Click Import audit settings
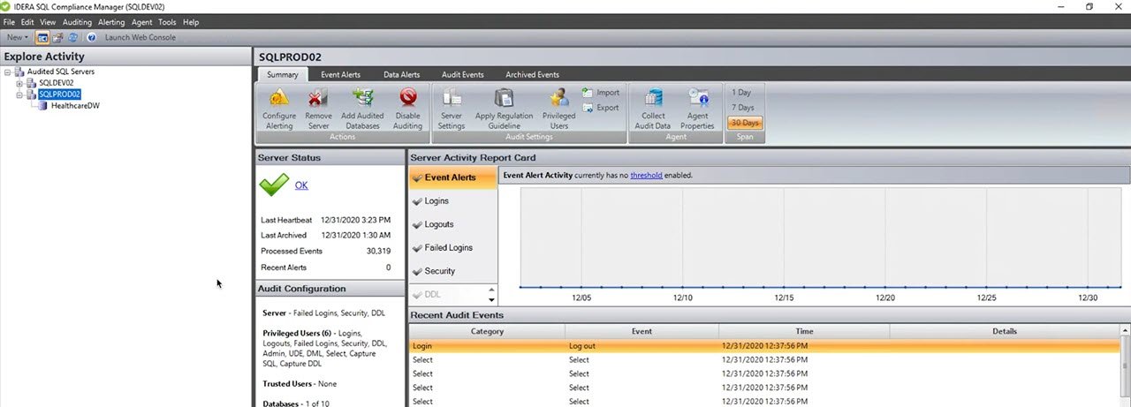This screenshot has height=407, width=1131. [601, 93]
